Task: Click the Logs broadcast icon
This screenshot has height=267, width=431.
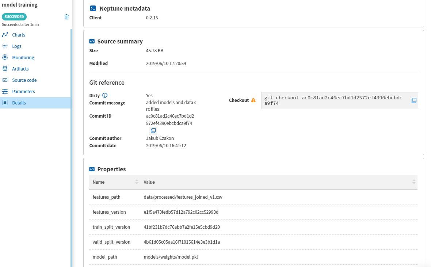Action: (5, 46)
